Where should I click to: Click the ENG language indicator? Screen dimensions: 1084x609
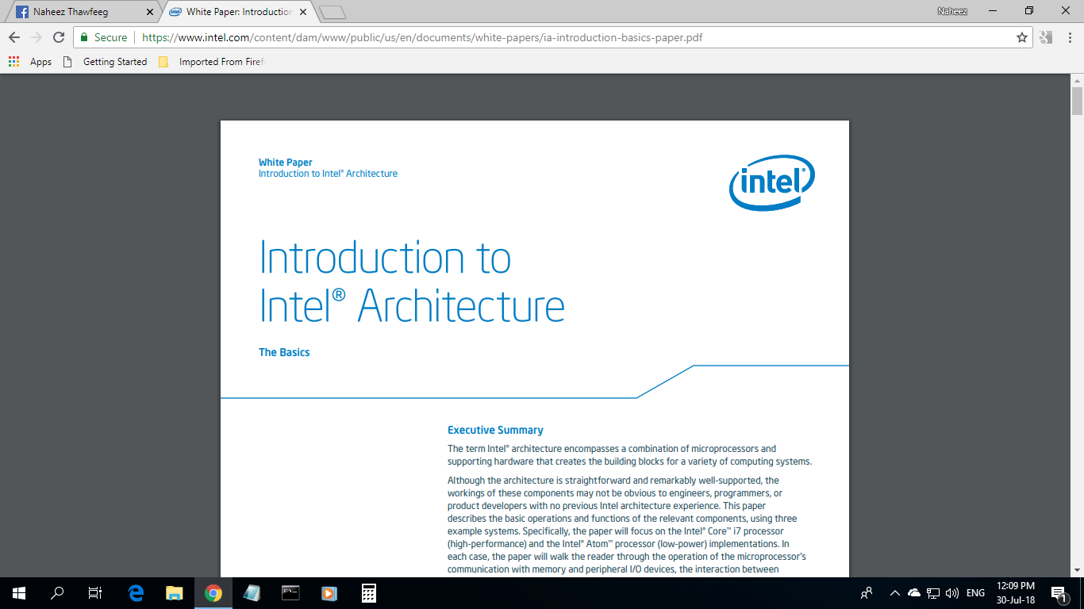pyautogui.click(x=976, y=593)
